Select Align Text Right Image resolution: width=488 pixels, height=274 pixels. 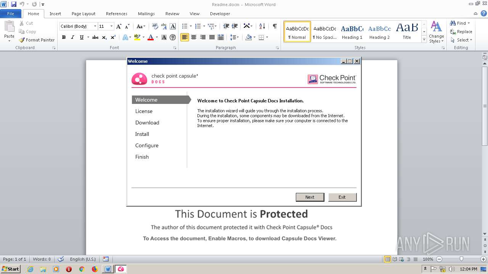[x=202, y=37]
